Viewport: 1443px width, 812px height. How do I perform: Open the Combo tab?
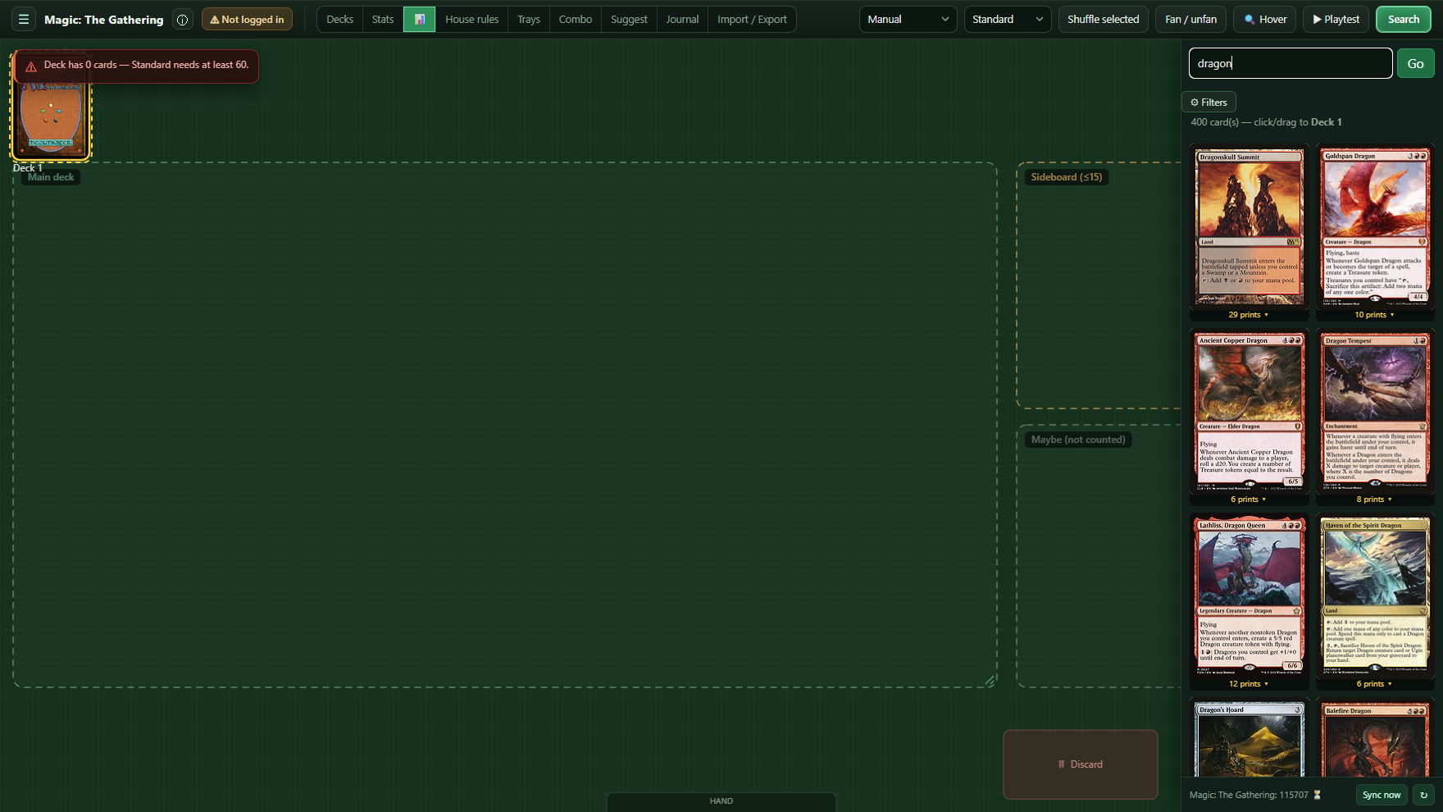point(576,19)
